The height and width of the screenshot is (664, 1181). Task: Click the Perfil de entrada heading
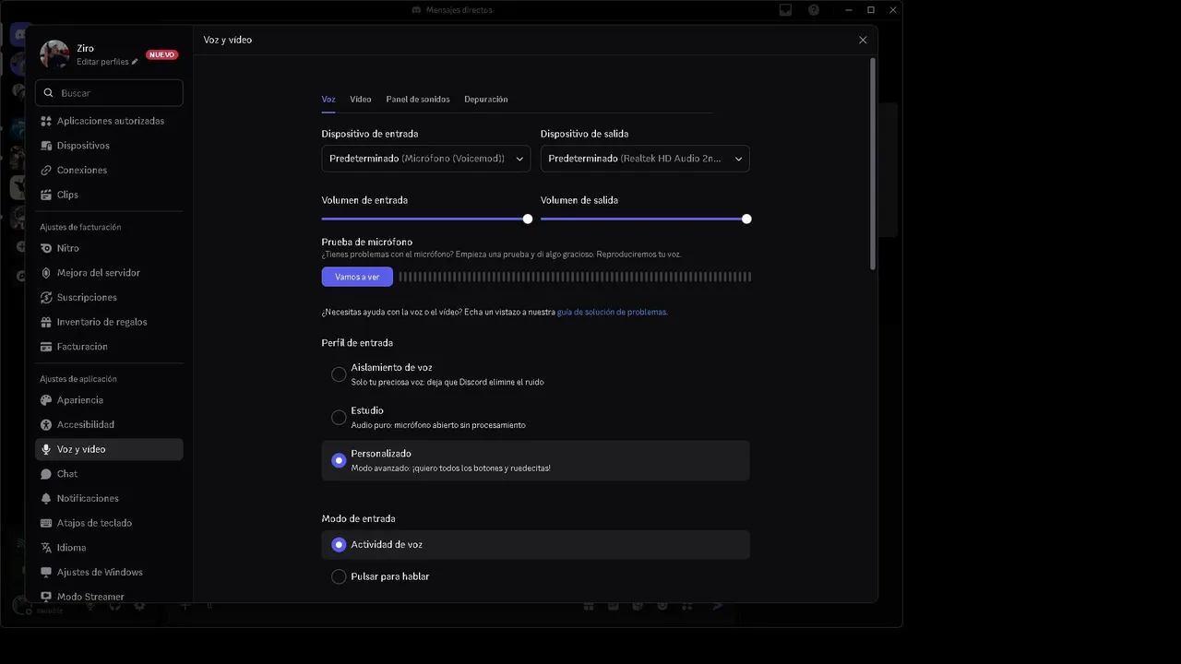pos(357,343)
